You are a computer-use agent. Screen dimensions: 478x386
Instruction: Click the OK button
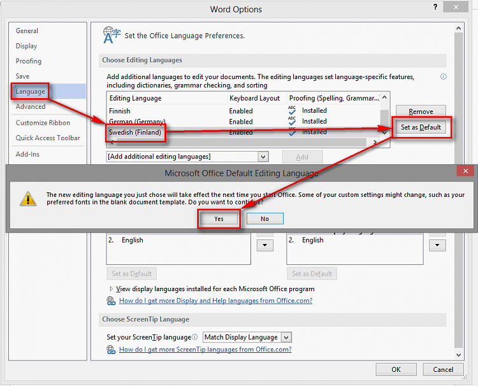(396, 369)
